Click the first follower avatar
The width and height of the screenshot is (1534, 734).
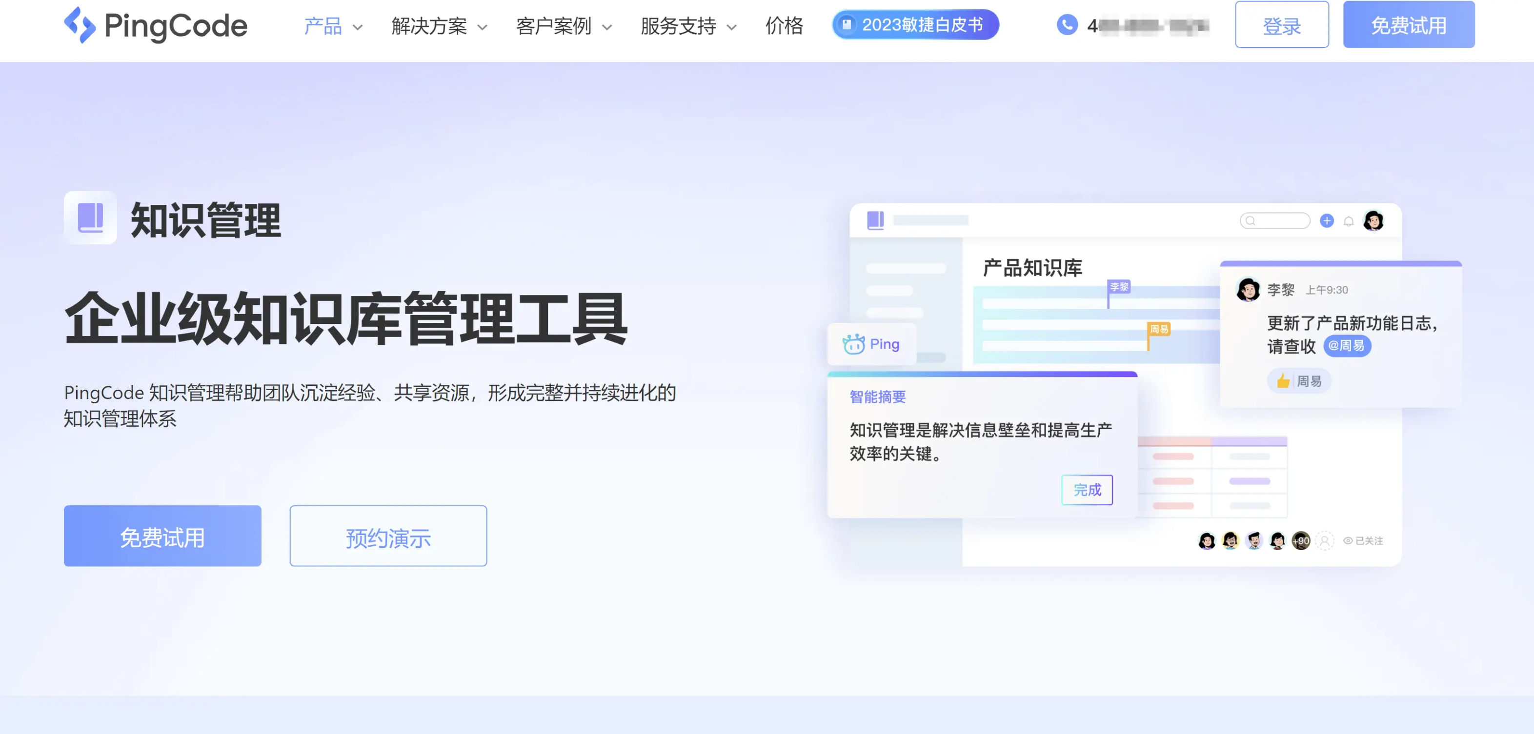tap(1207, 540)
